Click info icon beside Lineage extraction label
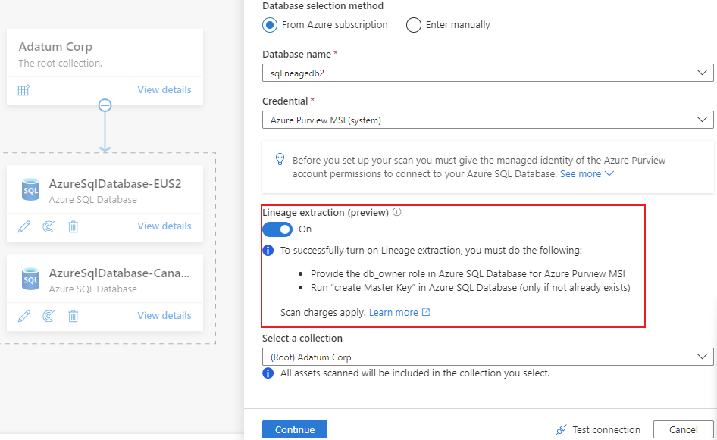Viewport: 717px width, 440px height. coord(397,213)
